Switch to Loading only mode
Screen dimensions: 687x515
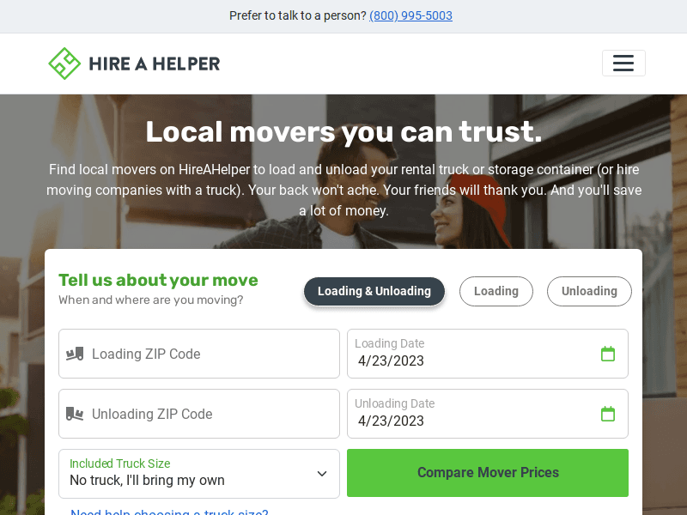tap(495, 291)
